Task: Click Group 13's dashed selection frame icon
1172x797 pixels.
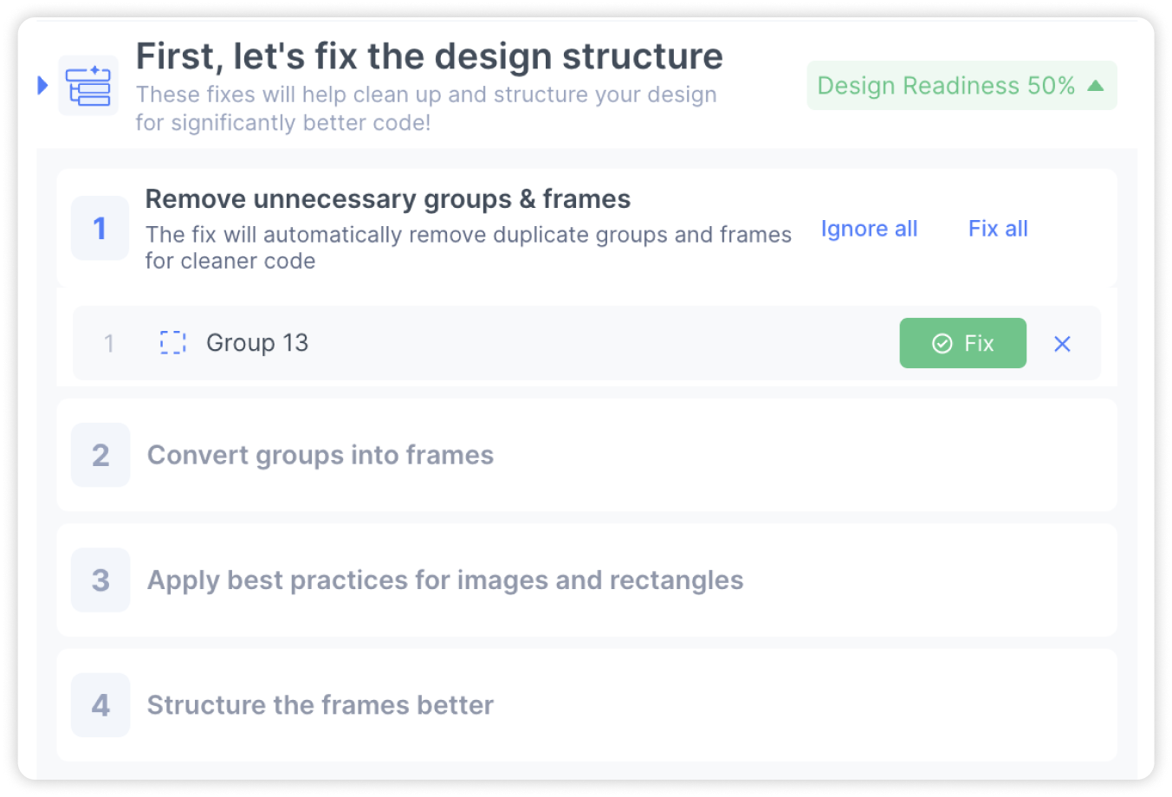Action: click(x=172, y=343)
